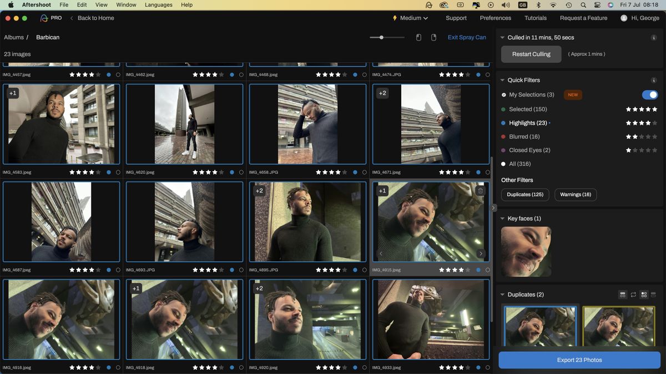This screenshot has width=666, height=374.
Task: Select the right-click mouse spray tool icon
Action: click(x=433, y=37)
